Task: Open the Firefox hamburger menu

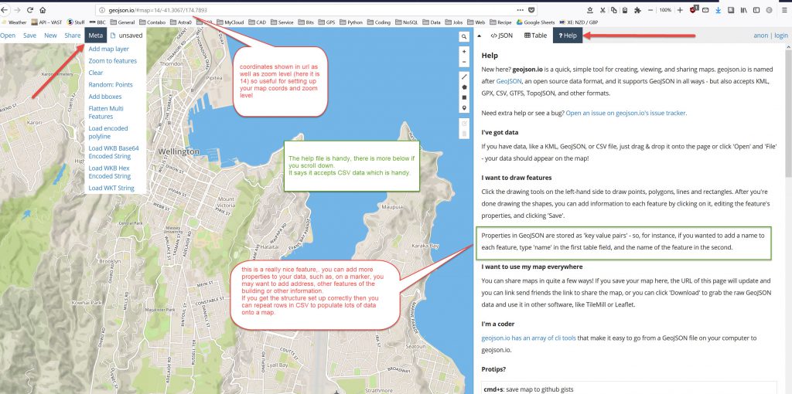Action: 782,10
